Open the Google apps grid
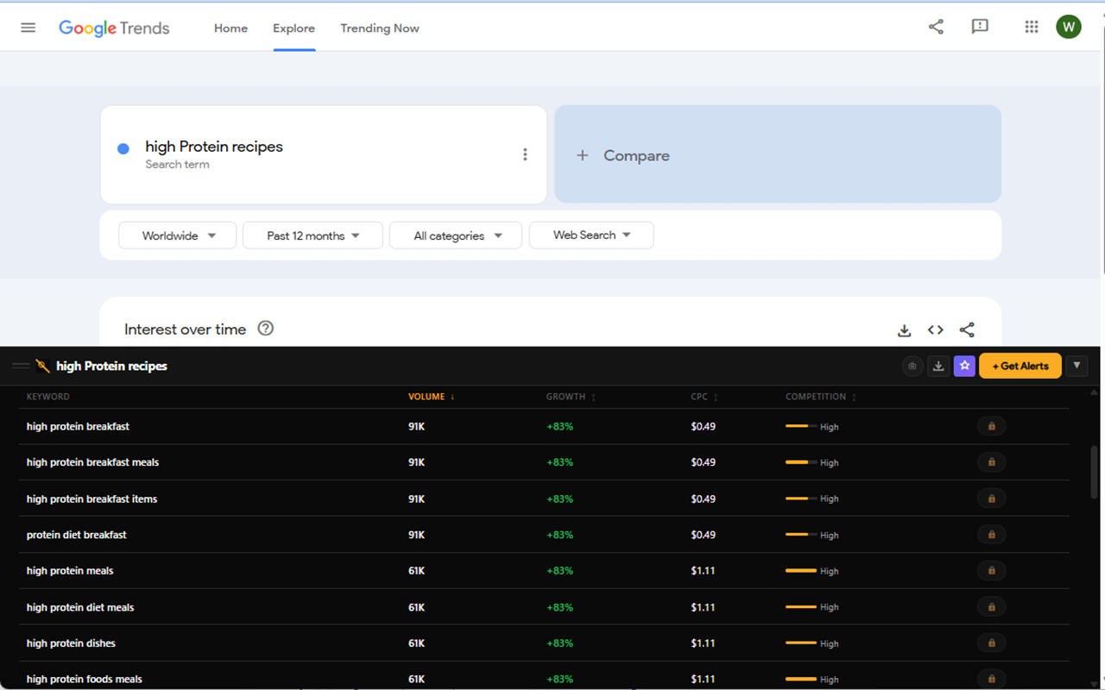 click(1032, 27)
